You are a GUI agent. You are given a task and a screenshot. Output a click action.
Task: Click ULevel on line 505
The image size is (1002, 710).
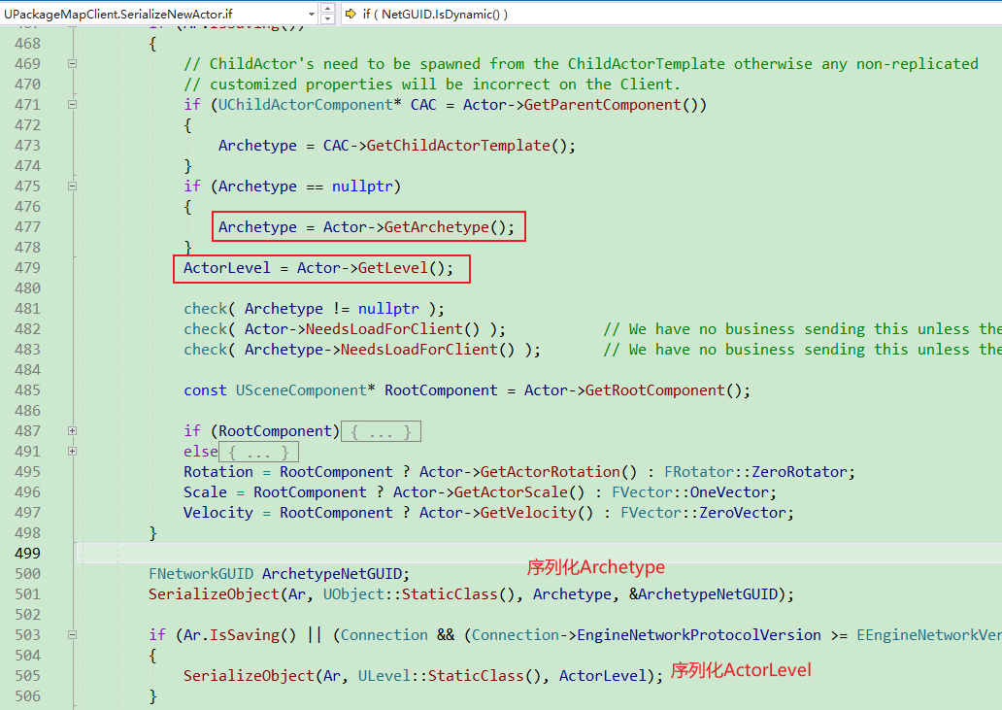(384, 676)
